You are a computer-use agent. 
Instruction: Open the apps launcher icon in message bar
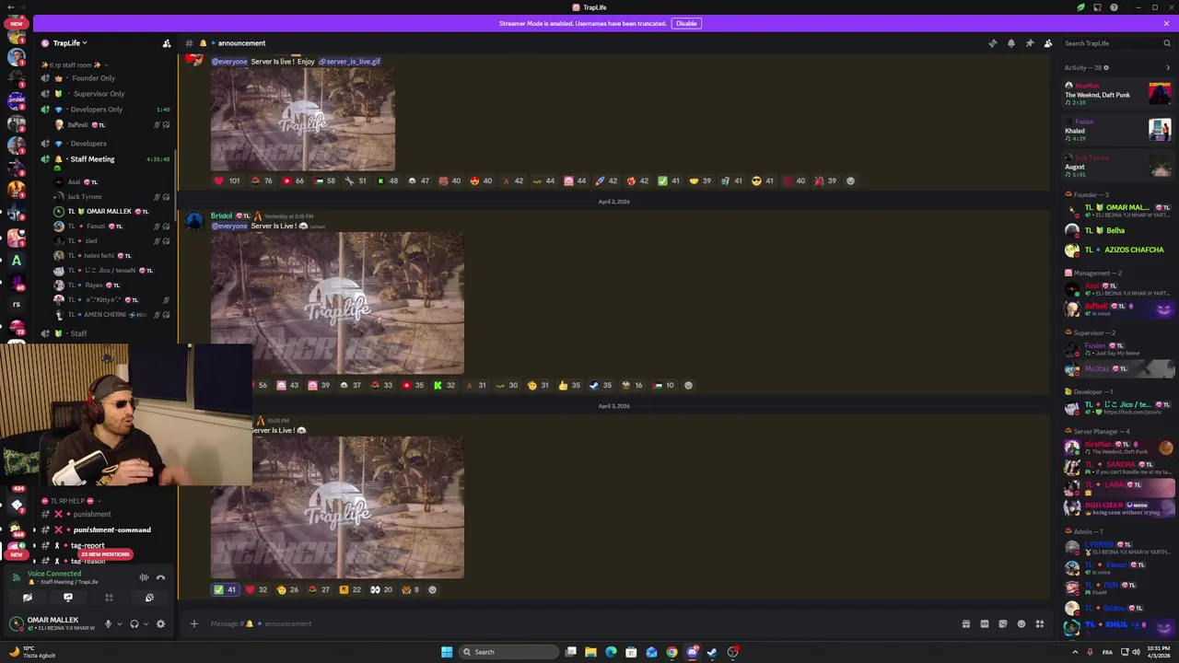tap(1039, 623)
